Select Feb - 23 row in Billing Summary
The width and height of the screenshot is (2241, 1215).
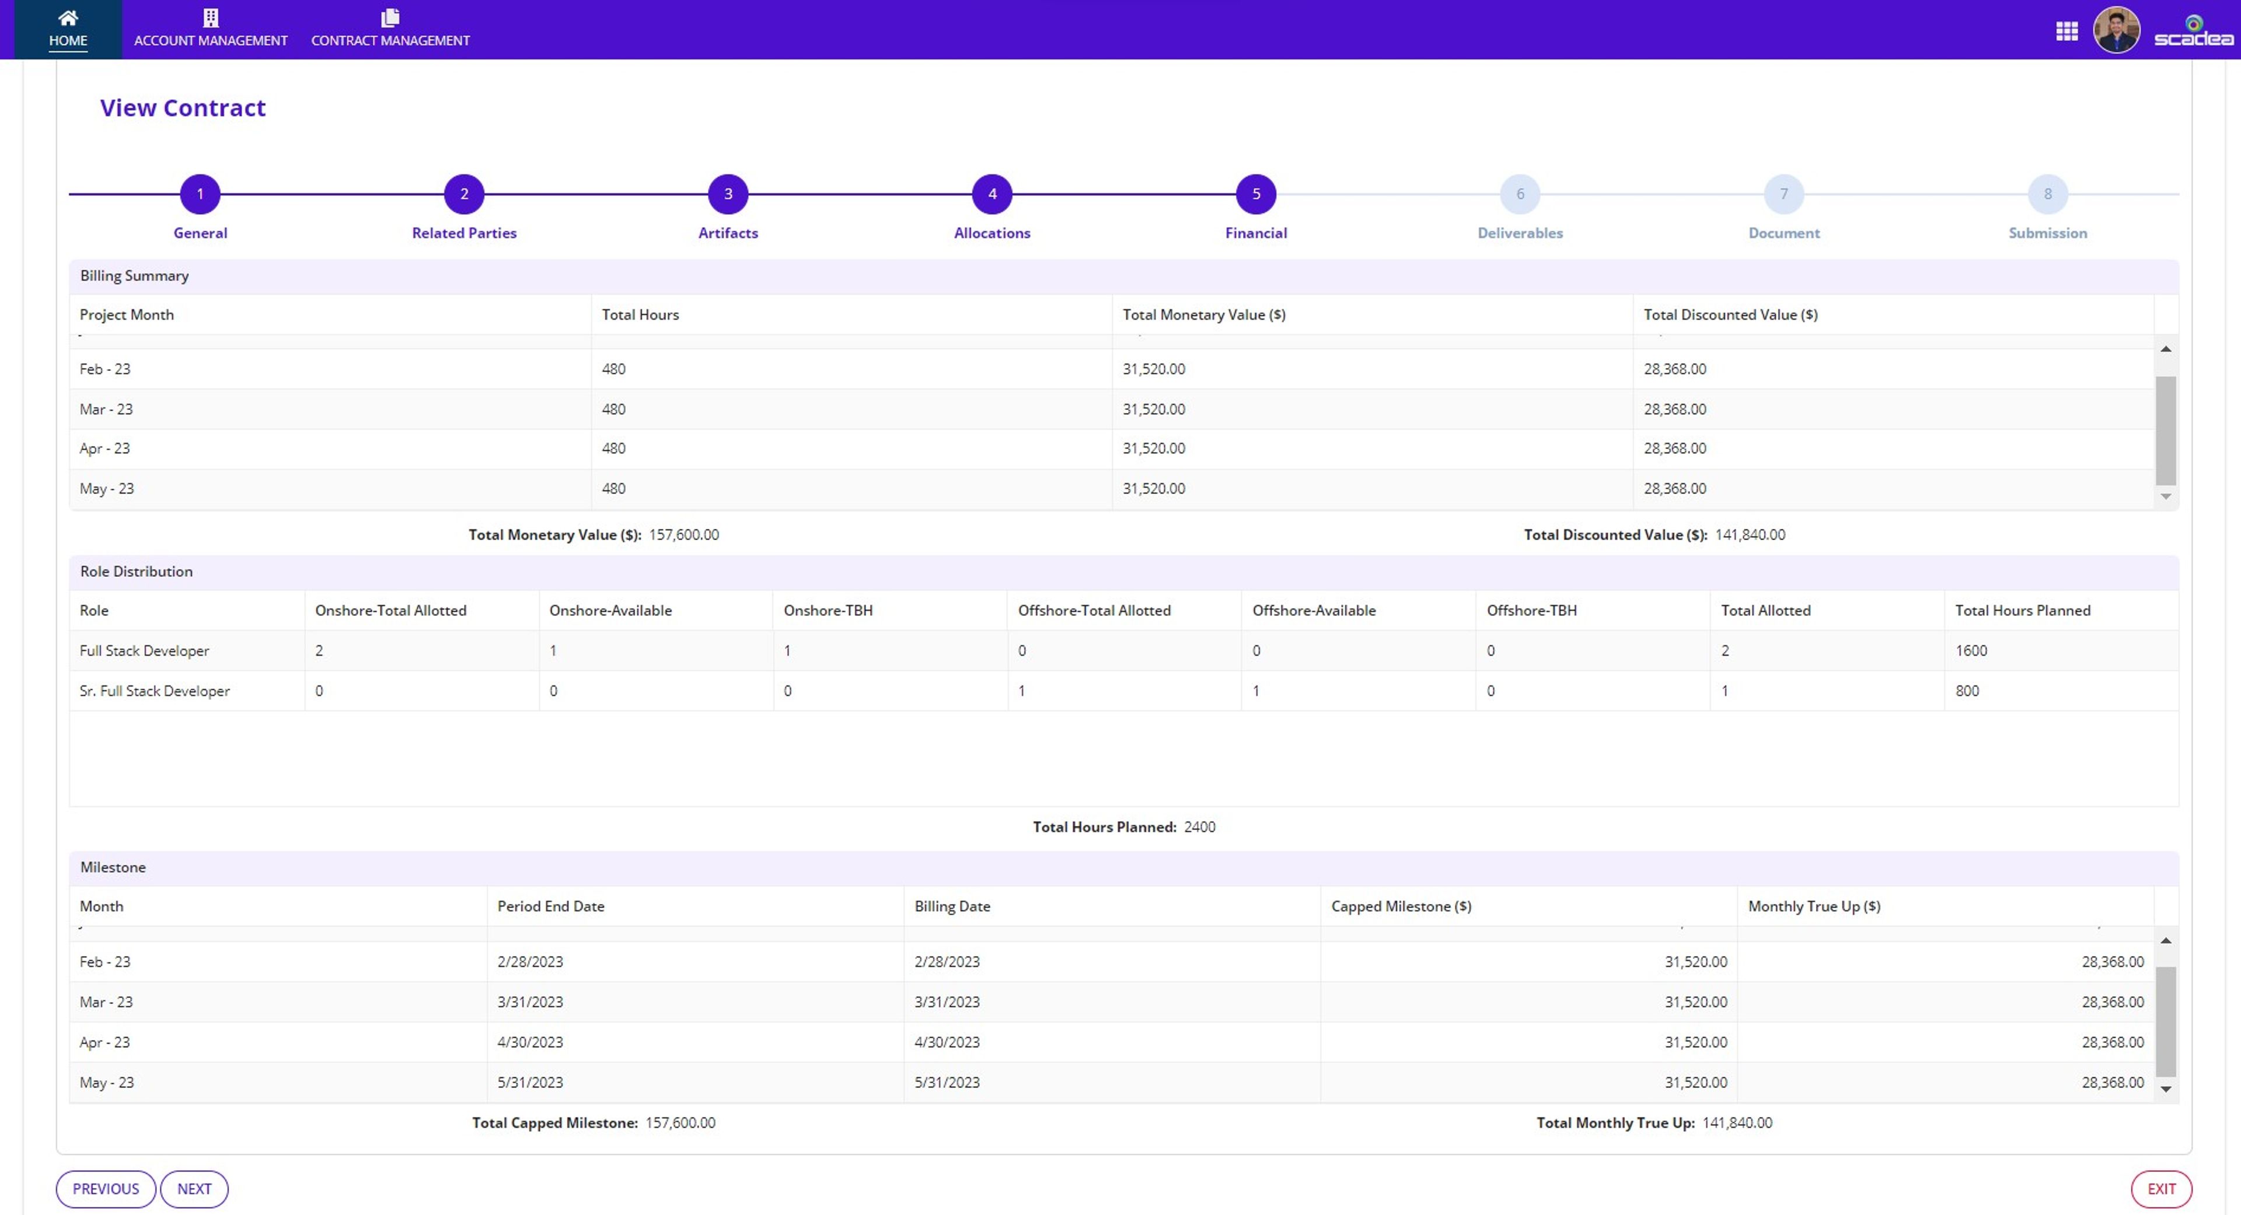pyautogui.click(x=1112, y=369)
